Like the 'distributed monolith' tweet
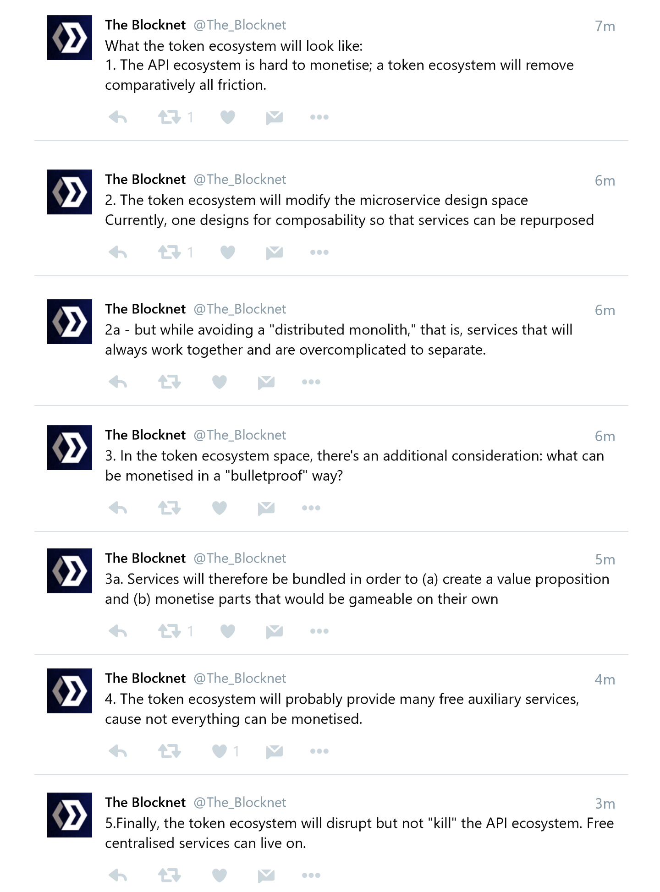660x892 pixels. point(220,382)
